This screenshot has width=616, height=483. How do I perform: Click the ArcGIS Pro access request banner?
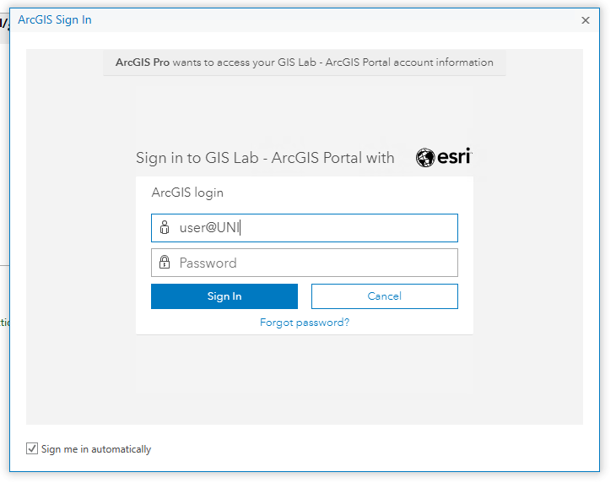[305, 62]
